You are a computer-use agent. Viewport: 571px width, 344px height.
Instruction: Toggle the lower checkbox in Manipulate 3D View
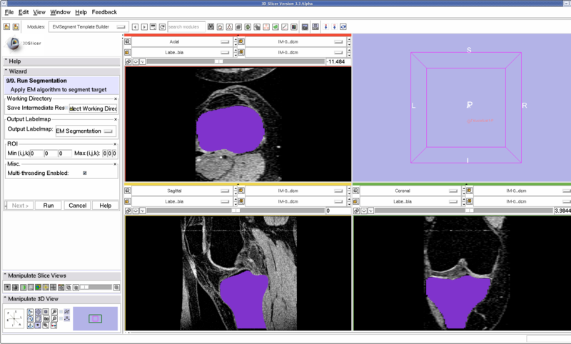(61, 319)
